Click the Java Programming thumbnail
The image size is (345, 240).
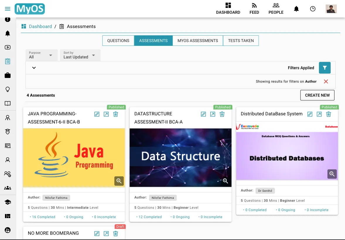coord(74,157)
